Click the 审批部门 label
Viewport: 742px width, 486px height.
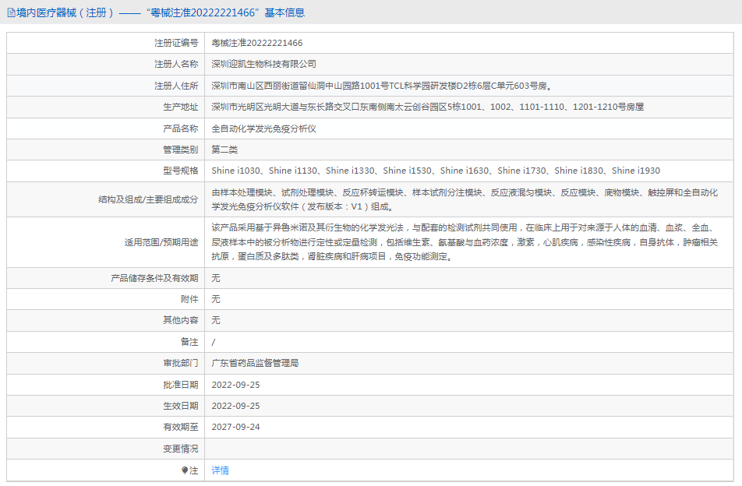[181, 363]
